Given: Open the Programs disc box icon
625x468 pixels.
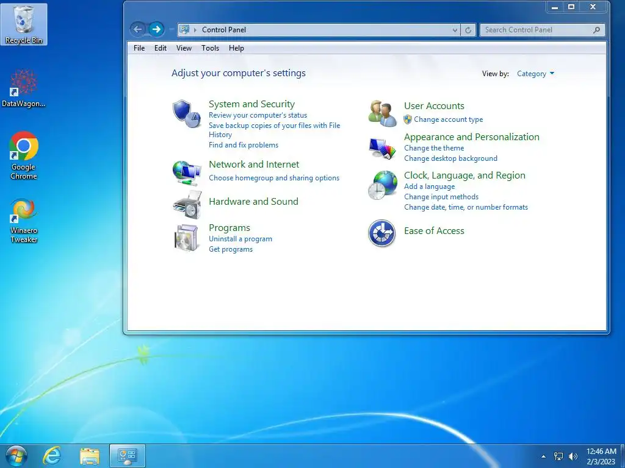Looking at the screenshot, I should tap(187, 238).
